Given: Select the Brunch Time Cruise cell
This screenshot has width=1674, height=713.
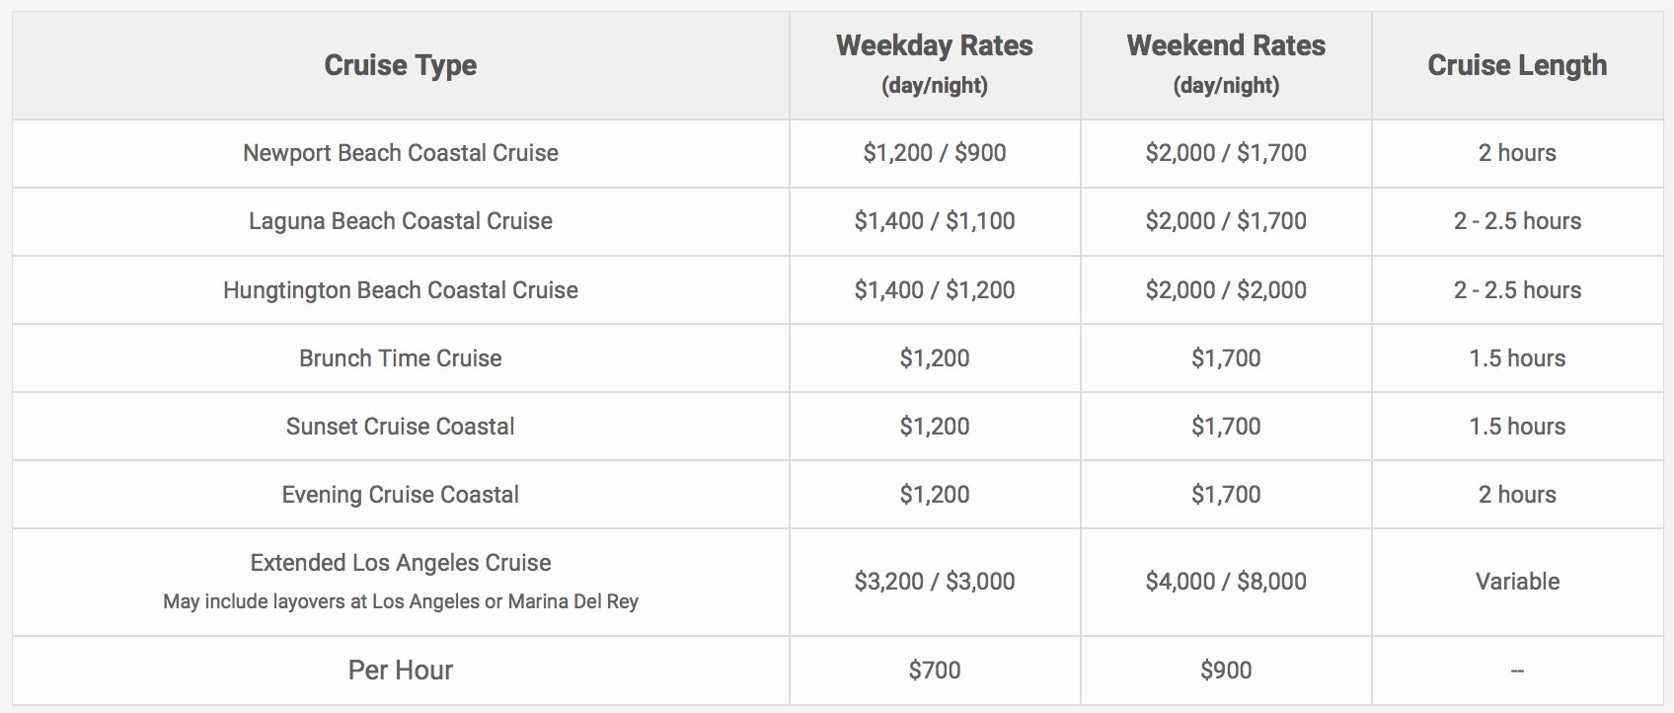Looking at the screenshot, I should pos(400,358).
